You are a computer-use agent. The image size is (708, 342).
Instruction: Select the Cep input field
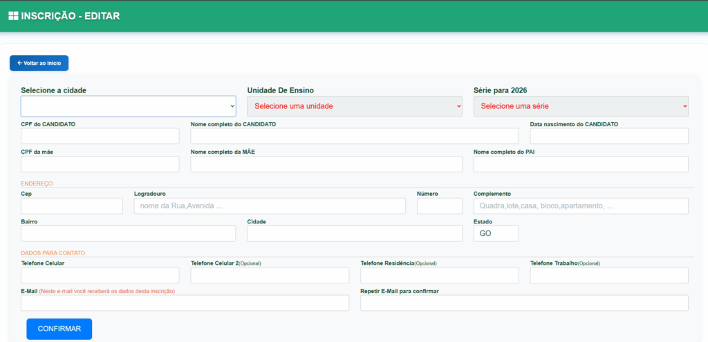coord(72,206)
